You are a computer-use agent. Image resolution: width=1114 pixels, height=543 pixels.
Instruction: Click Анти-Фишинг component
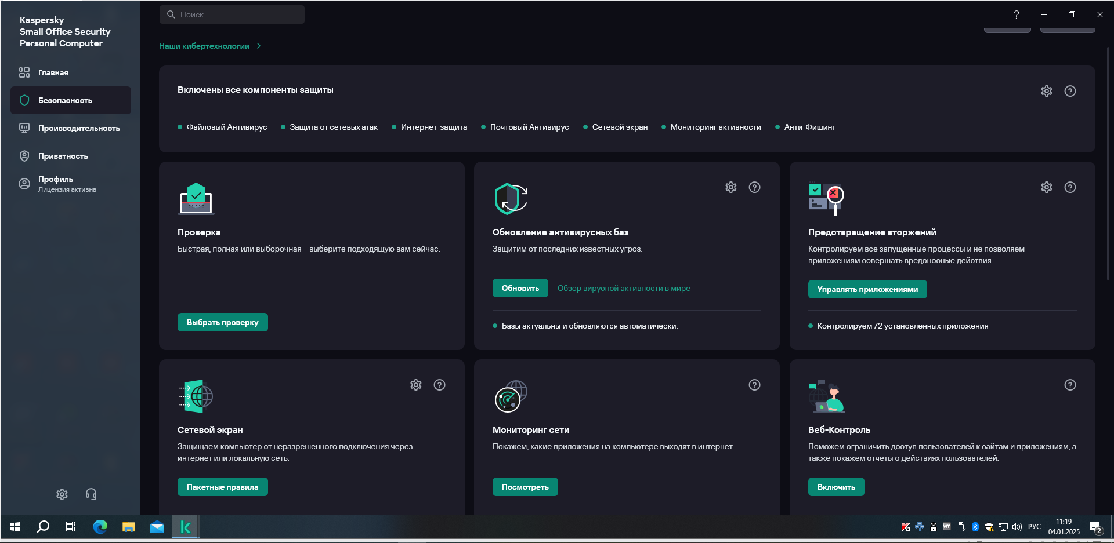805,127
